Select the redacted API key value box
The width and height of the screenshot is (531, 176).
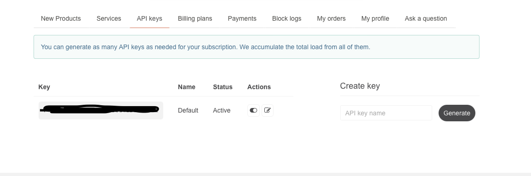click(101, 110)
